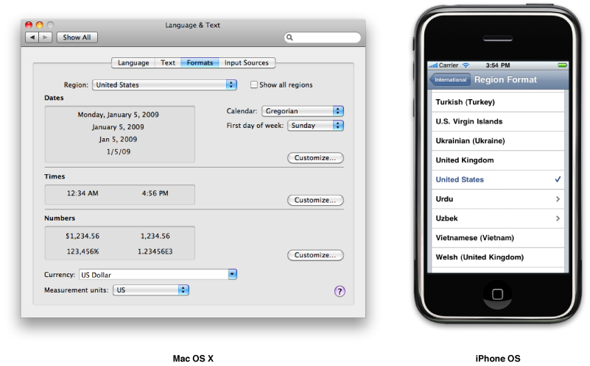Click the back arrow in Language & Text toolbar
590x366 pixels.
(x=32, y=37)
